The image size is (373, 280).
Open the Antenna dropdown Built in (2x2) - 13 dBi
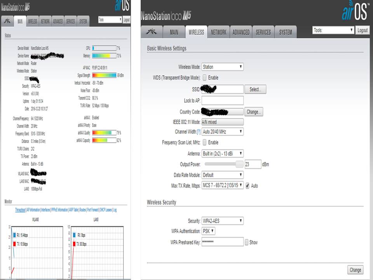point(222,154)
